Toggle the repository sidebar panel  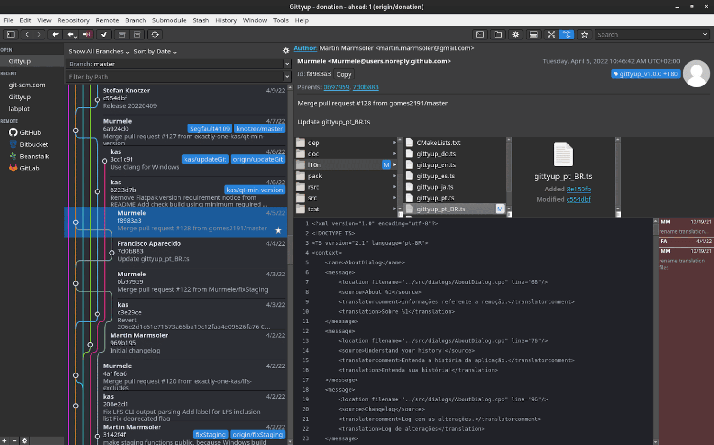[x=11, y=34]
